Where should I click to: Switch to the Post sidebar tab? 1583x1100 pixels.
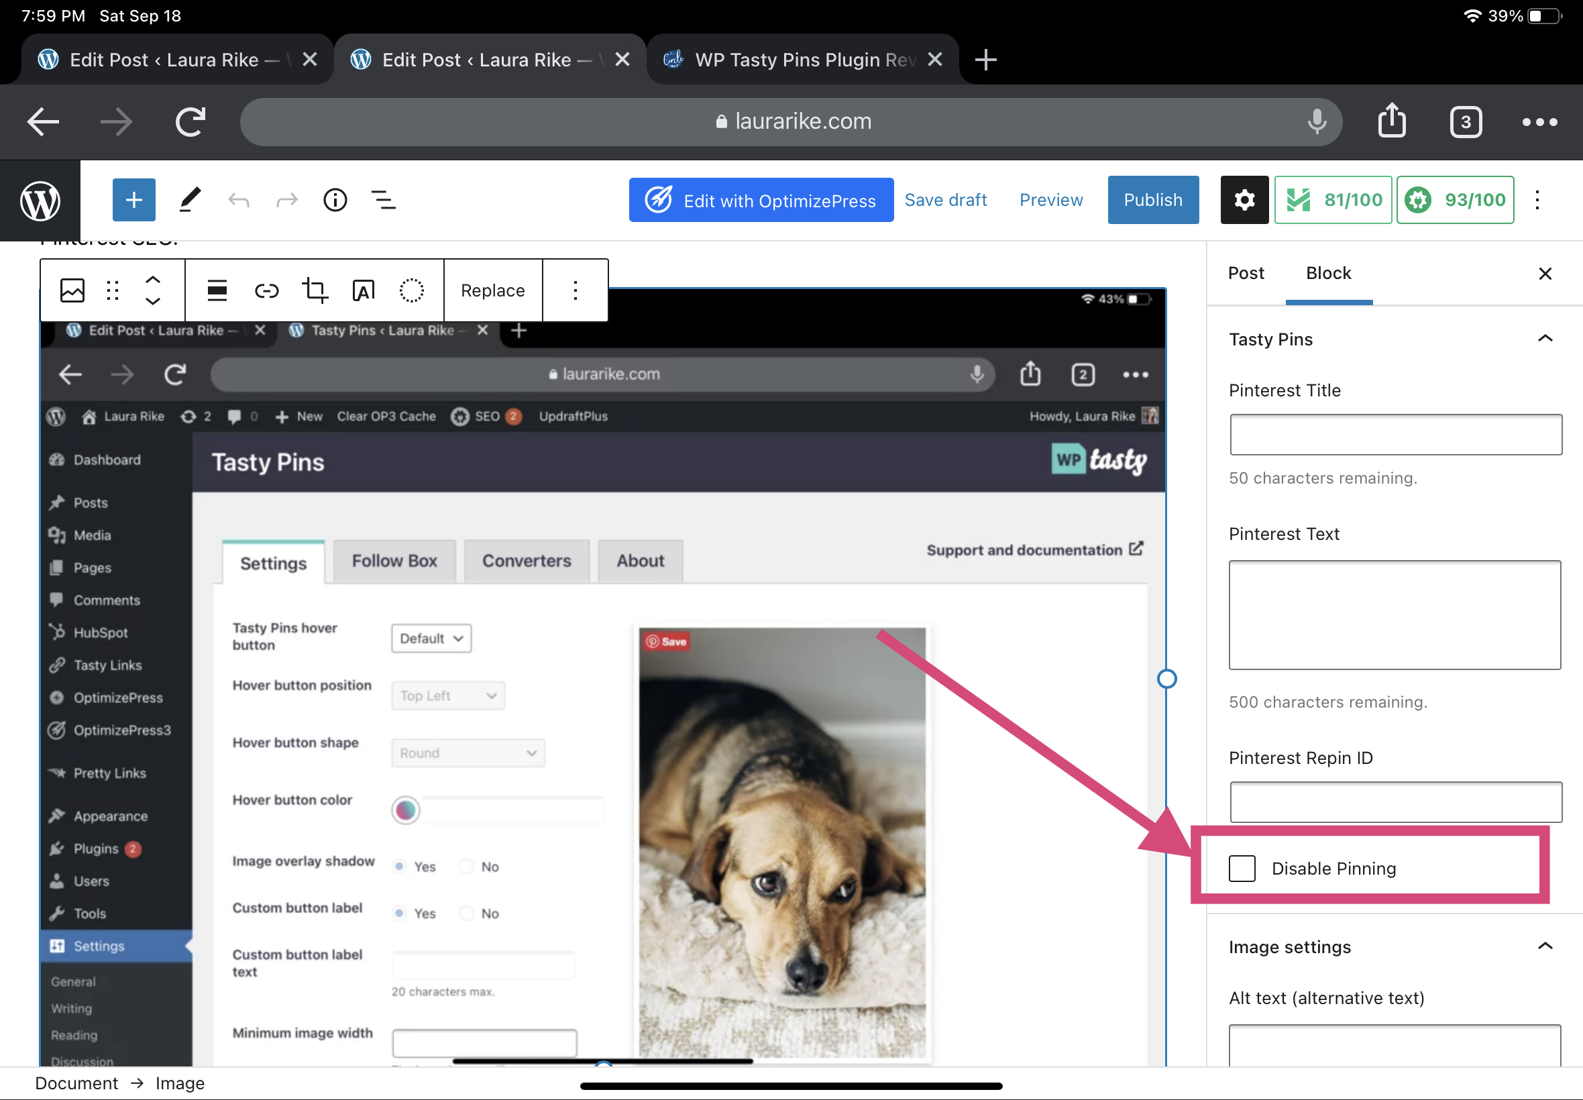[1246, 273]
